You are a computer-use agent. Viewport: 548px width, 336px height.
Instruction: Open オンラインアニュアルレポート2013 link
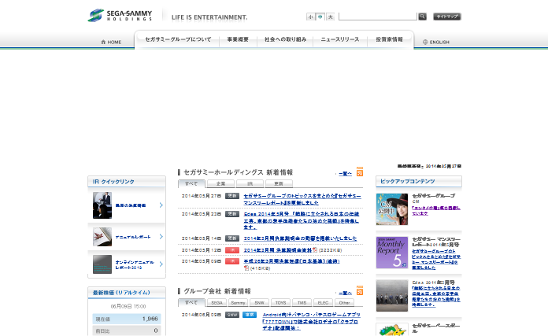(x=135, y=264)
